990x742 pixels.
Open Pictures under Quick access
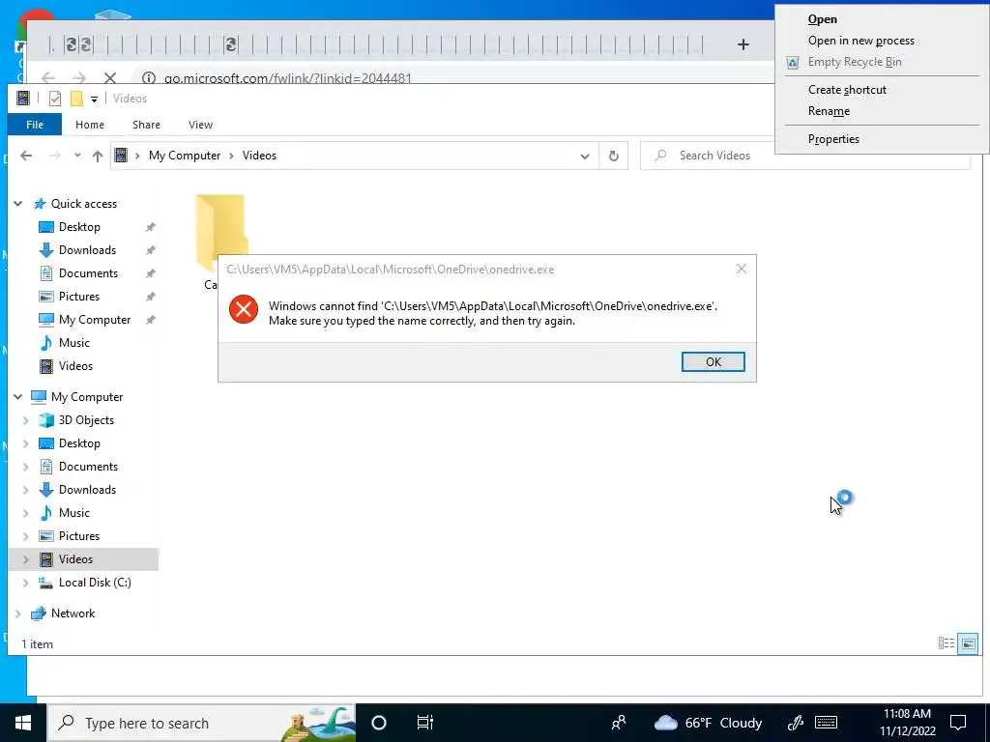[x=79, y=297]
